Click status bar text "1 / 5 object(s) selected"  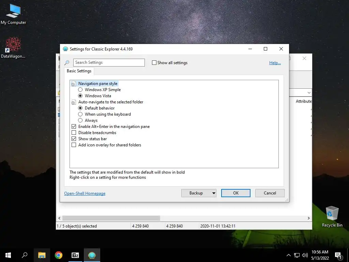77,226
